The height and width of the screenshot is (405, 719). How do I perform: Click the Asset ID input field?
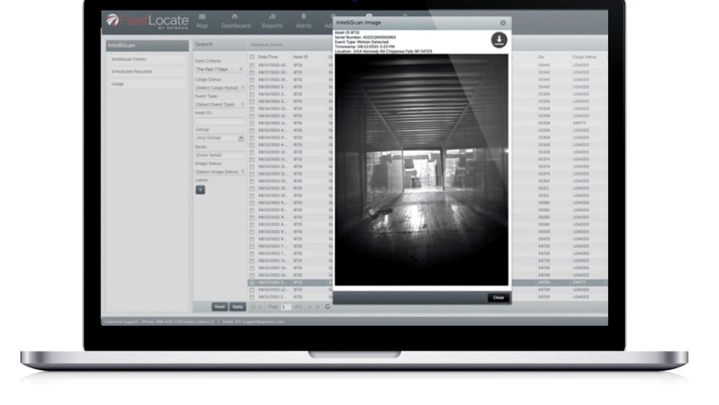tap(220, 121)
